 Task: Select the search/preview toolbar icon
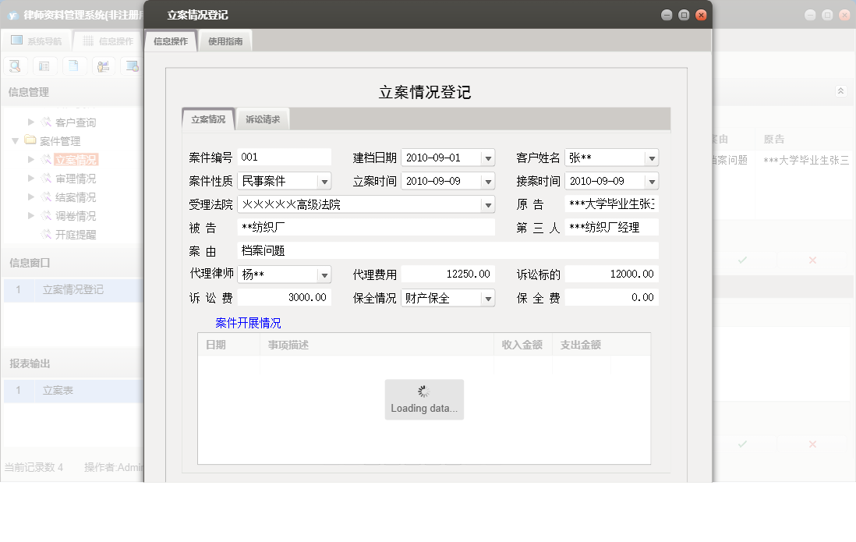15,66
